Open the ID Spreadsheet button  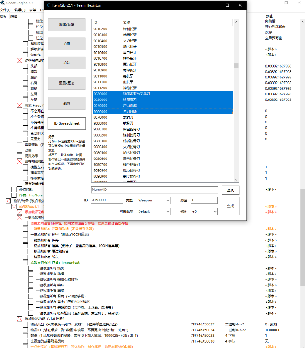coord(67,123)
